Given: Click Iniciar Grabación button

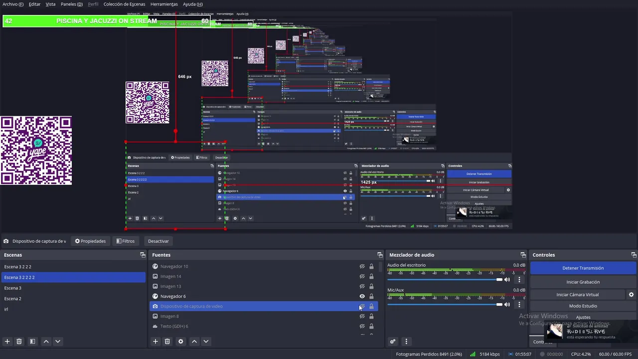Looking at the screenshot, I should click(583, 282).
